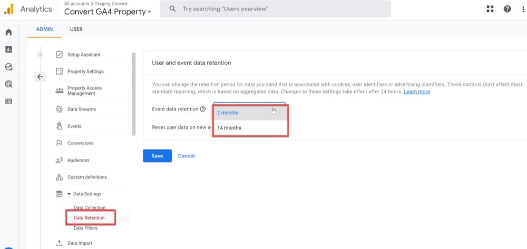Click the search magnifier icon
This screenshot has height=249, width=527.
[x=172, y=9]
